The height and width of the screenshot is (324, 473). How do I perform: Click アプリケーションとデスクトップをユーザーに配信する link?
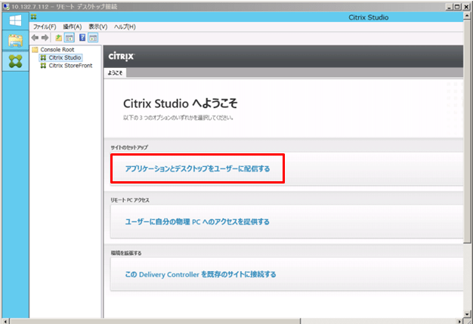click(x=197, y=168)
